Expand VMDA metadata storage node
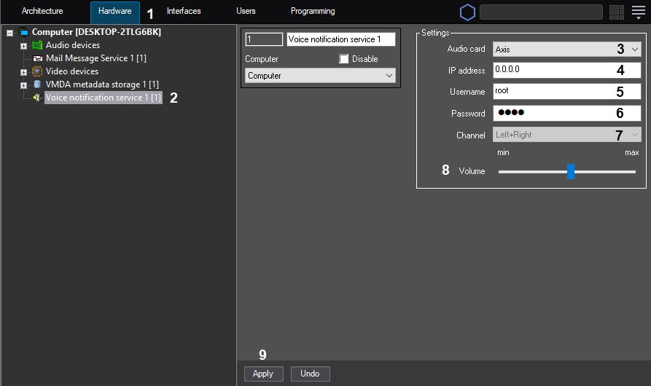The image size is (651, 386). [x=23, y=85]
